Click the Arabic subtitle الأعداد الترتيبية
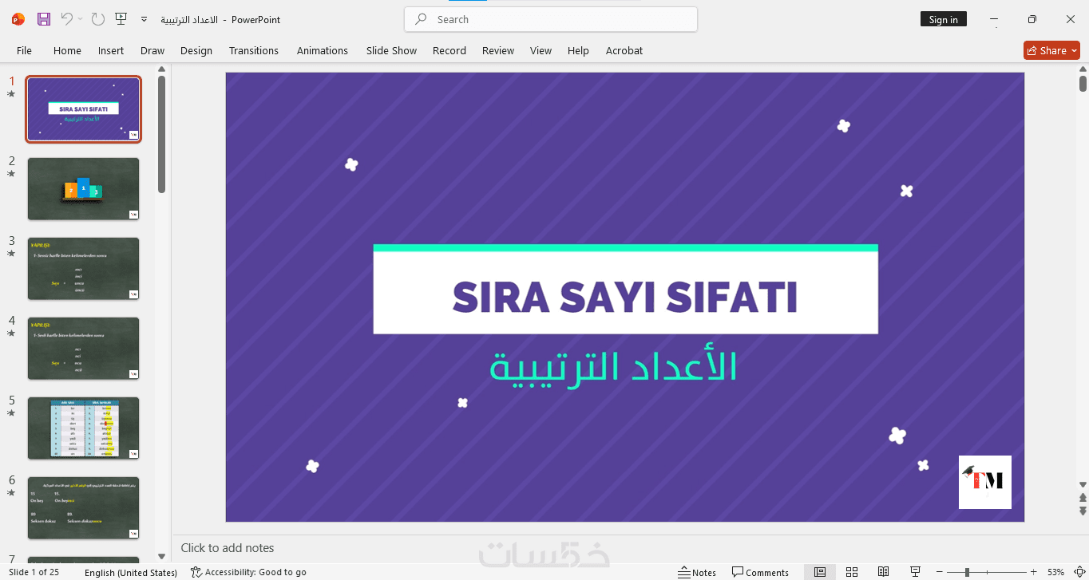1089x580 pixels. click(x=613, y=367)
